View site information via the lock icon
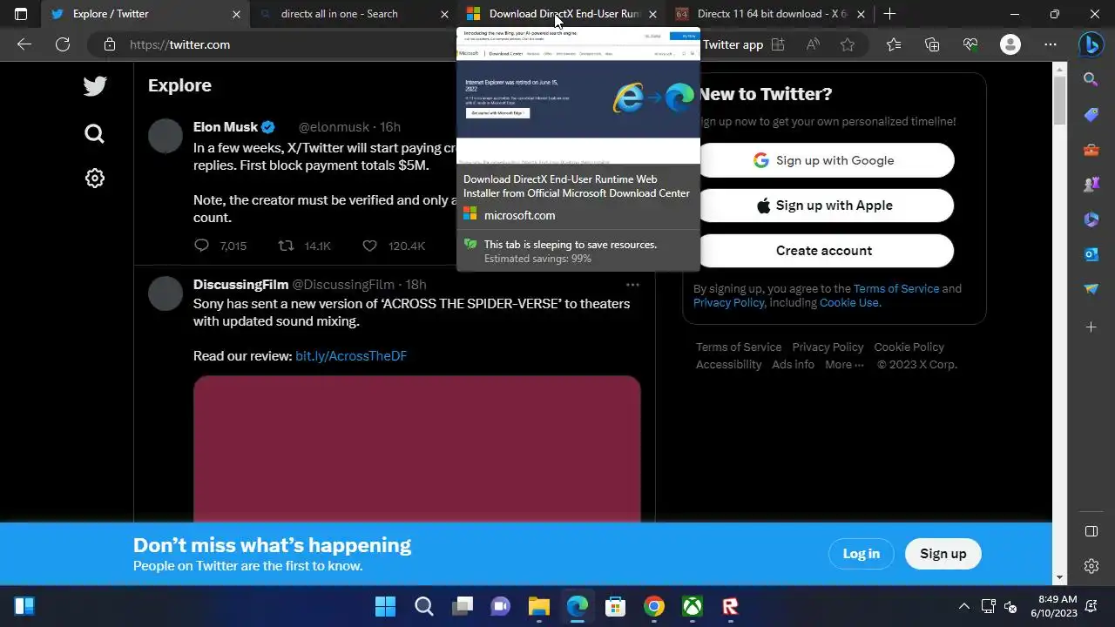This screenshot has height=627, width=1115. [109, 44]
